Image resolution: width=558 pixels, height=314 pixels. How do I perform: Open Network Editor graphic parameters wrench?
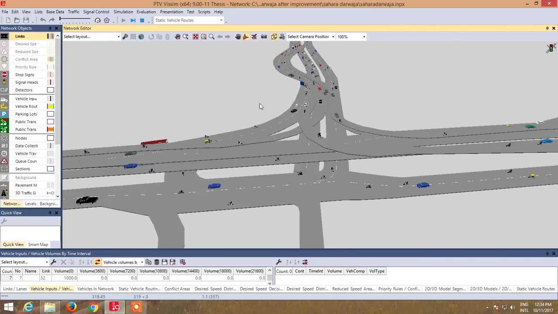pyautogui.click(x=125, y=37)
